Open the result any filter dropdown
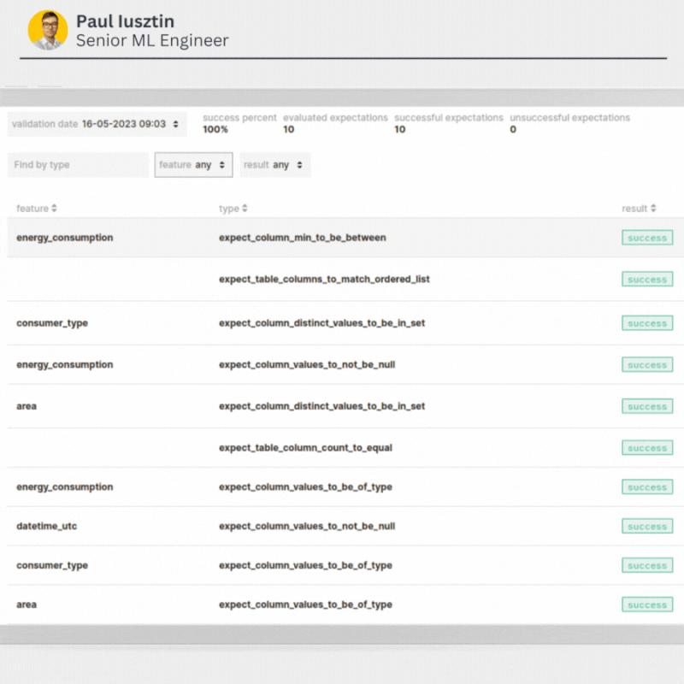Image resolution: width=684 pixels, height=684 pixels. (x=274, y=165)
